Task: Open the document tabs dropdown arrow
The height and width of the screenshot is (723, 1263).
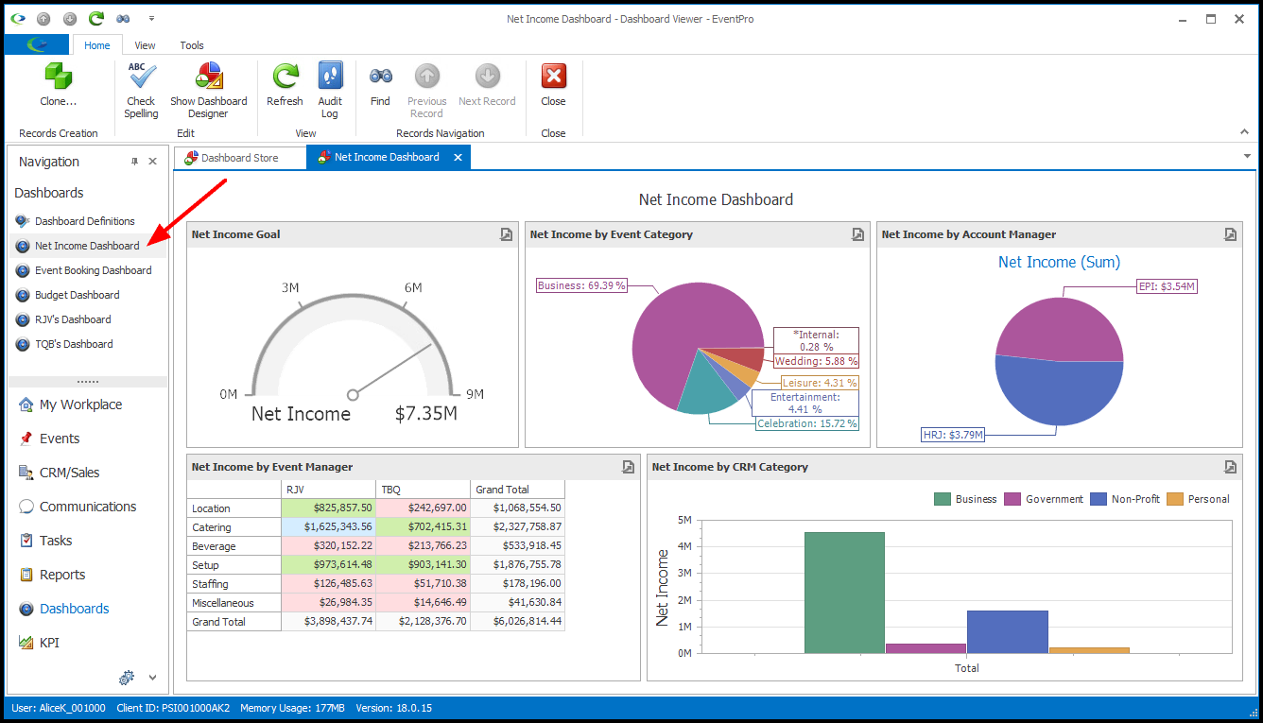Action: (1247, 156)
